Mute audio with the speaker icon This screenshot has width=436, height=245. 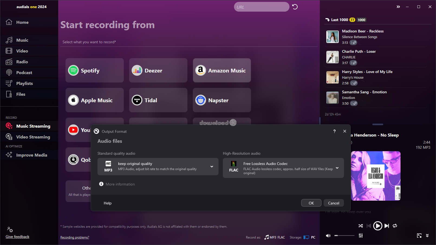tap(328, 236)
